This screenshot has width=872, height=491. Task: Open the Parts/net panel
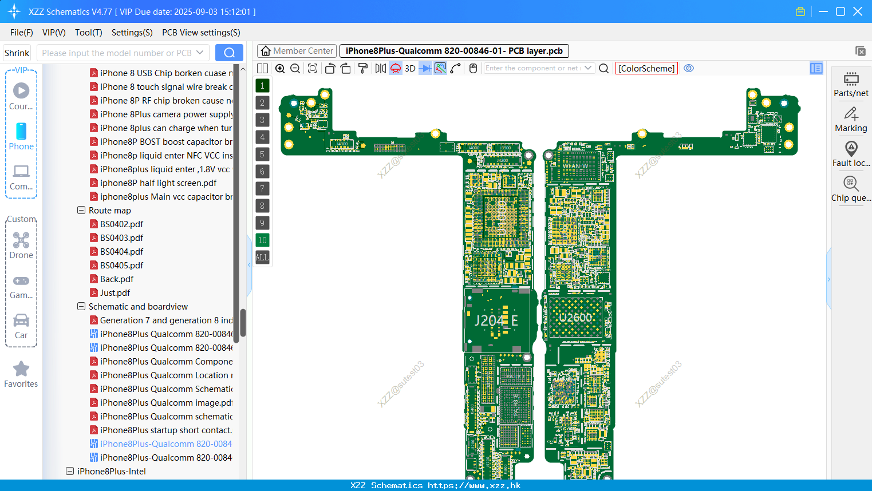pyautogui.click(x=851, y=84)
